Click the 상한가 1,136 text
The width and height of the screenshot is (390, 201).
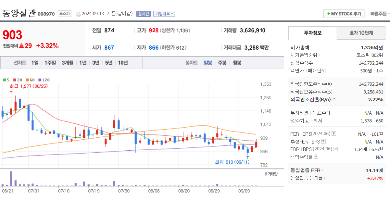pos(175,31)
